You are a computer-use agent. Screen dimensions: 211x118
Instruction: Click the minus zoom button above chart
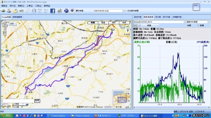(138, 26)
